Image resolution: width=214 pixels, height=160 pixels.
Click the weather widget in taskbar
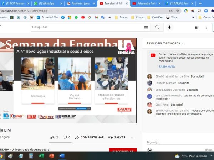coord(191,156)
